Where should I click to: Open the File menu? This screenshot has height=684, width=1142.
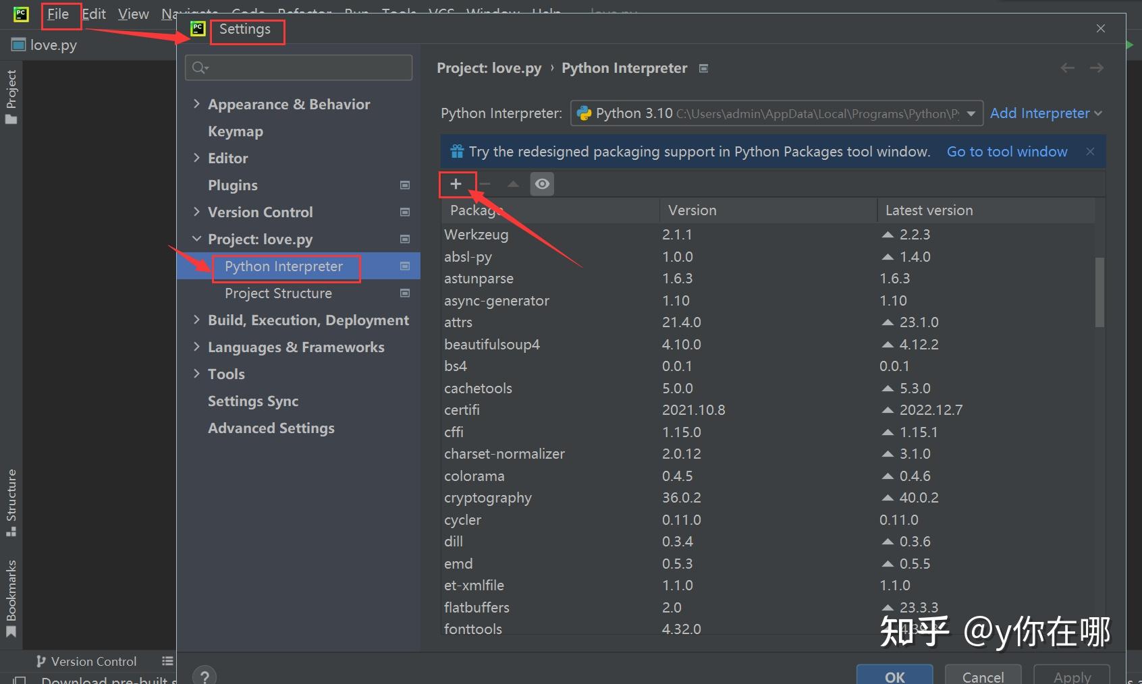[58, 14]
